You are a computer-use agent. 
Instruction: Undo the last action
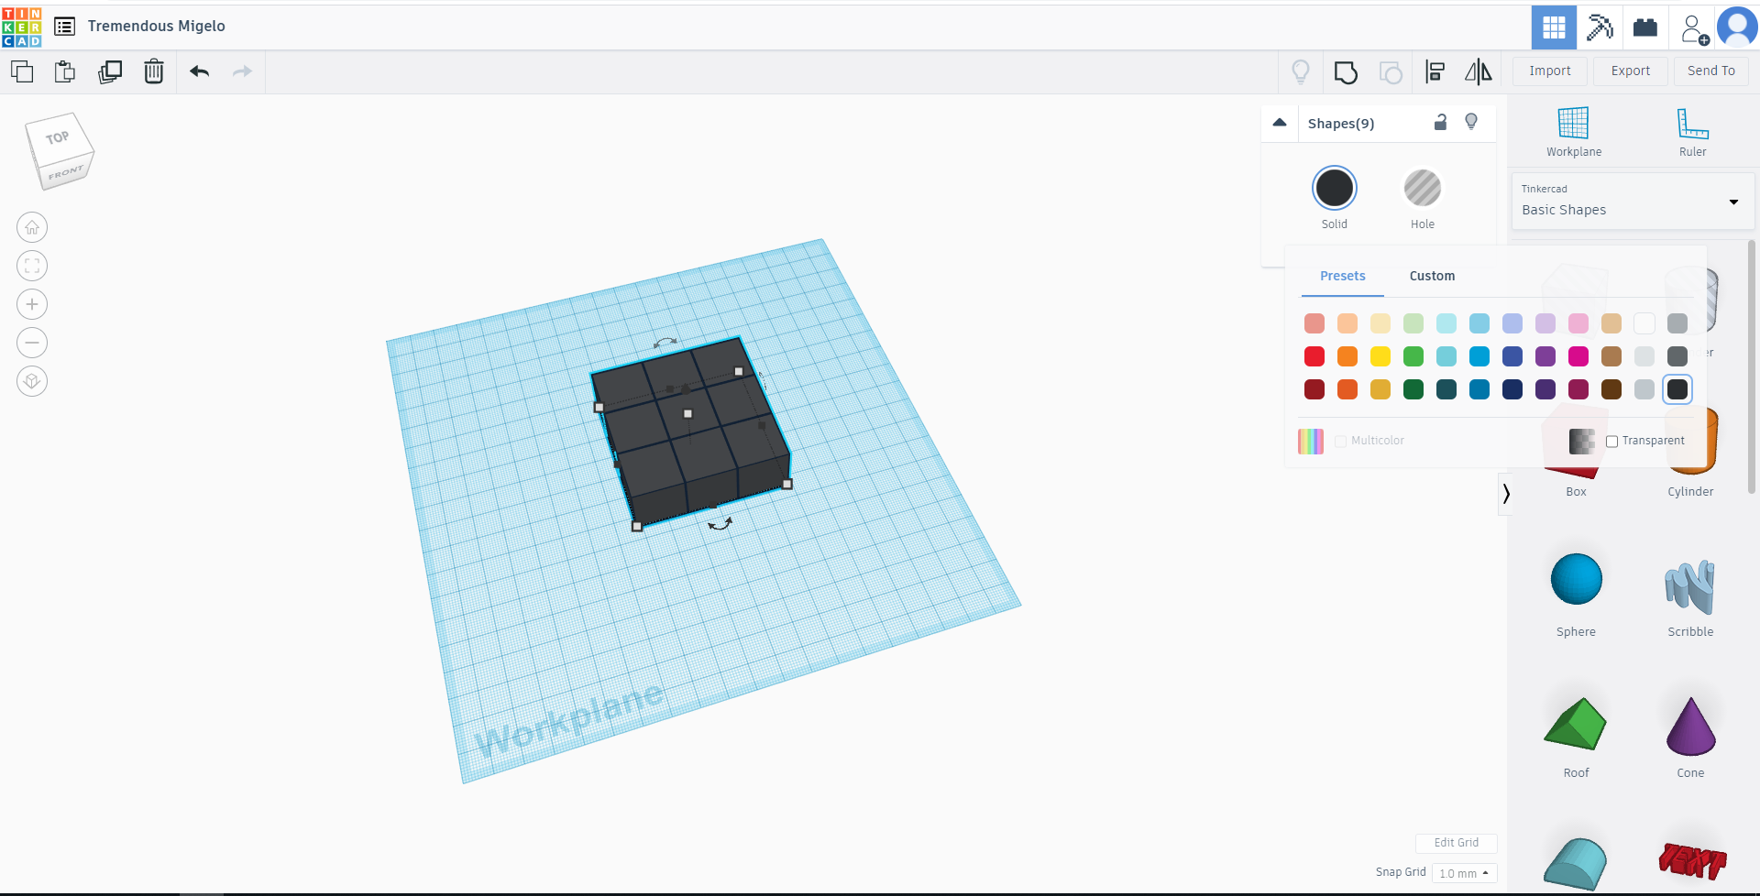pos(200,71)
